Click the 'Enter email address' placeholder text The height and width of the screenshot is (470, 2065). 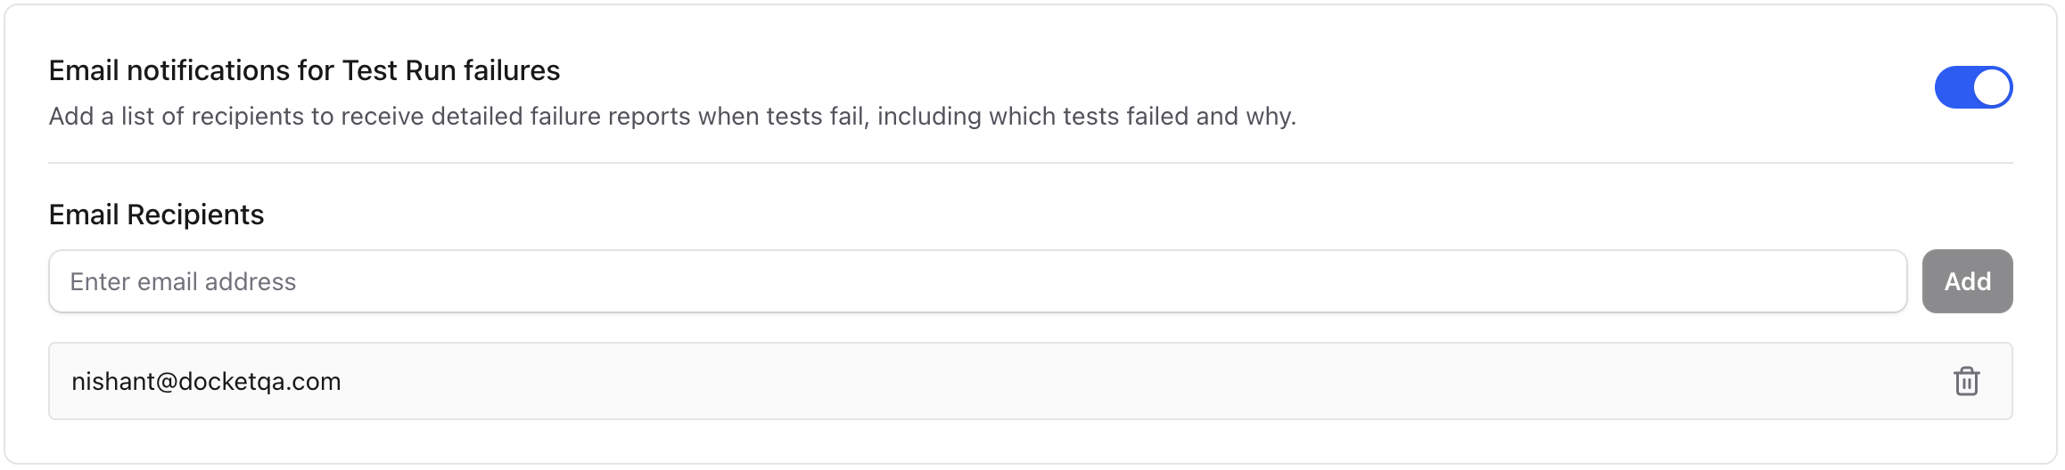point(183,282)
